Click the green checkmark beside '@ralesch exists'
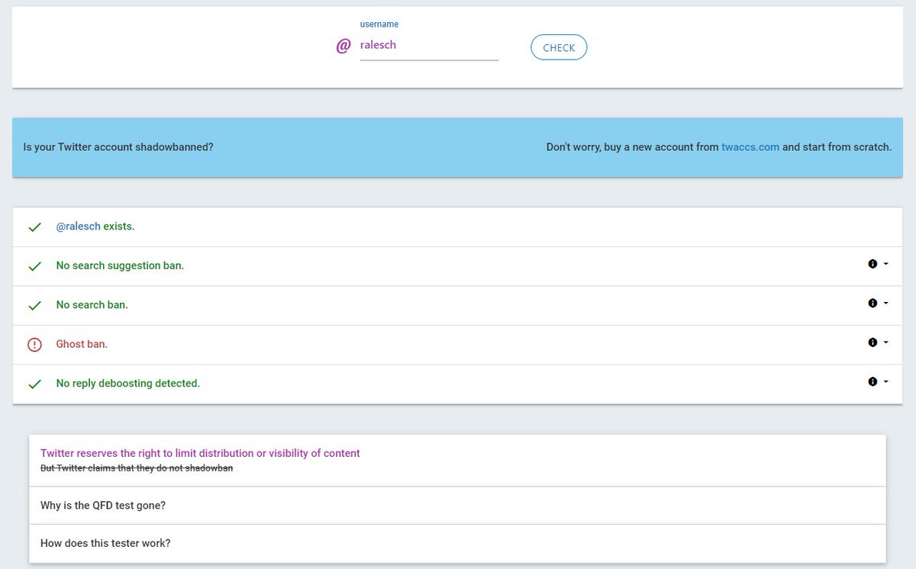 click(34, 227)
